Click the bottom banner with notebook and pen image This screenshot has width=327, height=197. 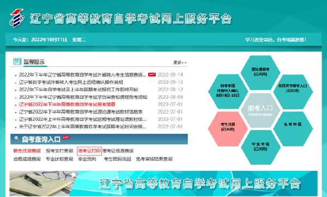pos(163,183)
